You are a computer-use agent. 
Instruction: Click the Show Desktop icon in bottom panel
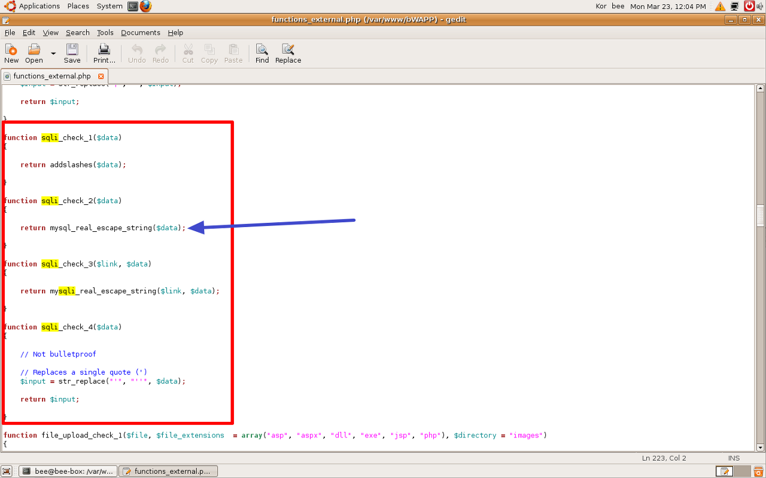pyautogui.click(x=7, y=471)
